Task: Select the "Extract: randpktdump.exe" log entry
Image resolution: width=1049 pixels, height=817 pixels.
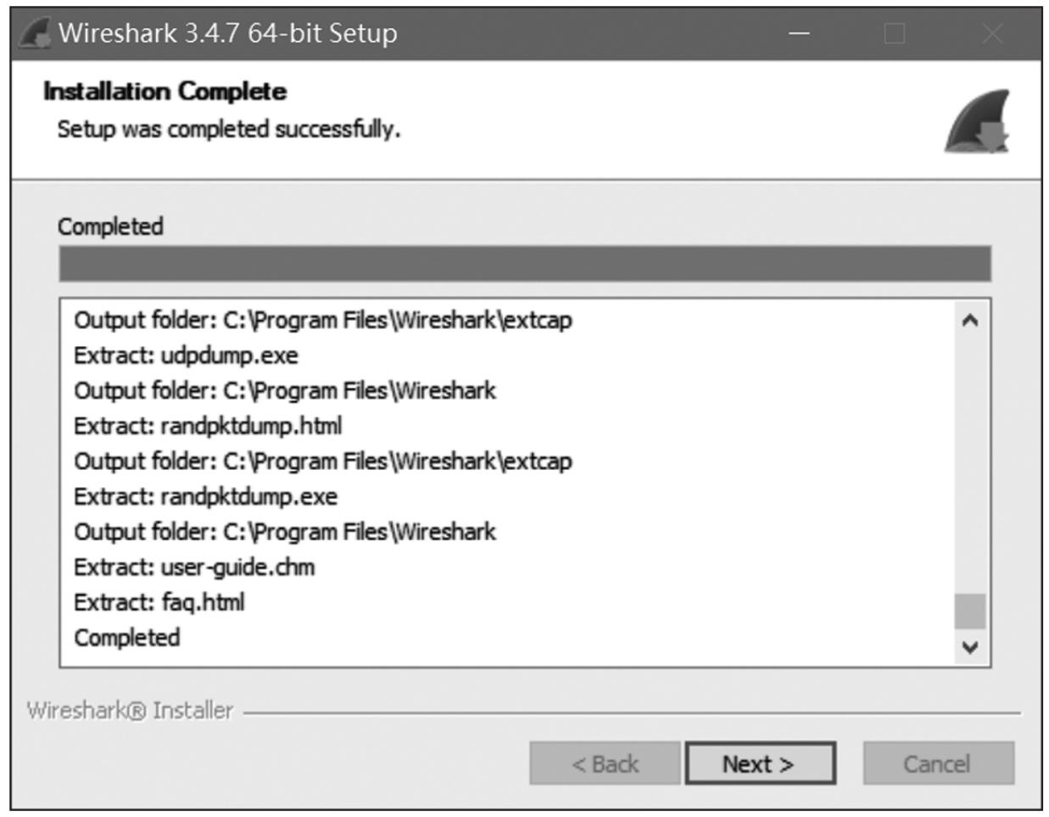Action: [x=205, y=496]
